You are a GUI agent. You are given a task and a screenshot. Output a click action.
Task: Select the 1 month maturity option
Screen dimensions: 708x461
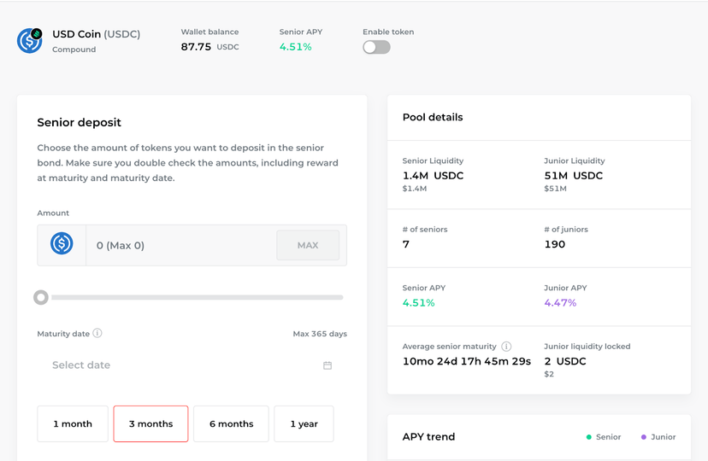pyautogui.click(x=73, y=423)
